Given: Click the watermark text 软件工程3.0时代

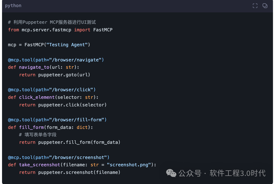Looking at the screenshot, I should 237,173.
